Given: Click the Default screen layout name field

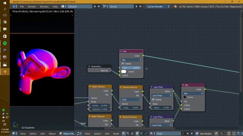Looking at the screenshot, I should (x=79, y=6).
